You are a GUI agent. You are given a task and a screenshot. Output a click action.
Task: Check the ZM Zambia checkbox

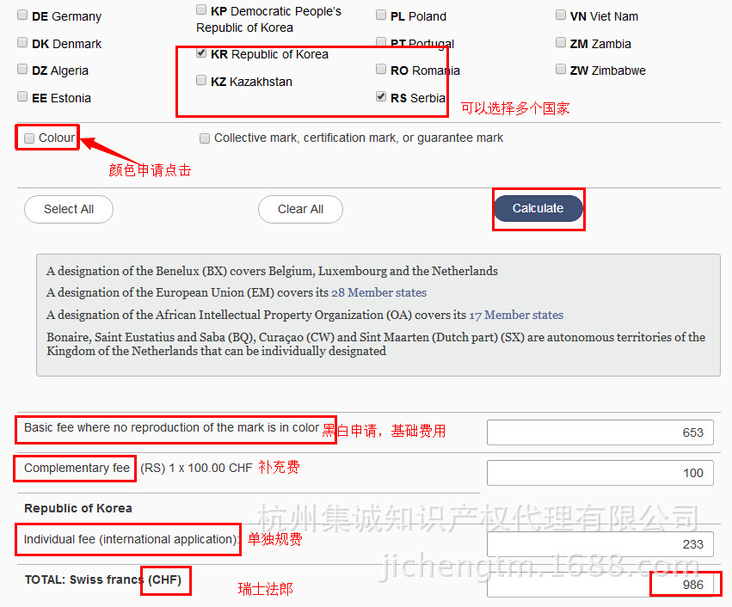point(561,43)
